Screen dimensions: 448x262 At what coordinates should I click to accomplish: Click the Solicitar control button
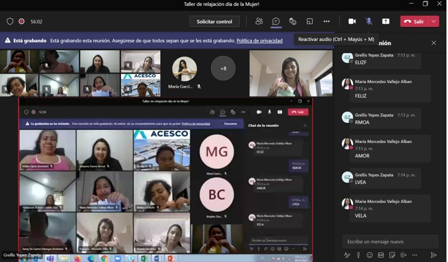214,21
